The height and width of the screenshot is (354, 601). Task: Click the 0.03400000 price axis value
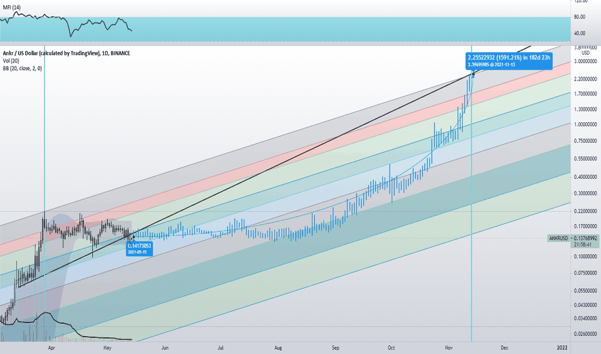click(x=586, y=319)
